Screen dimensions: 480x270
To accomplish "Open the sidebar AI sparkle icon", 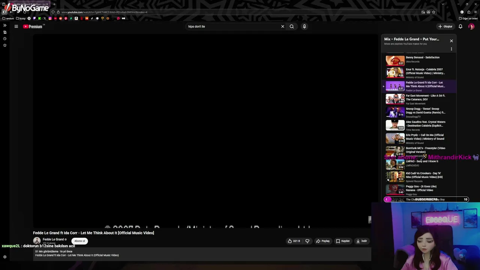I will pos(5,25).
